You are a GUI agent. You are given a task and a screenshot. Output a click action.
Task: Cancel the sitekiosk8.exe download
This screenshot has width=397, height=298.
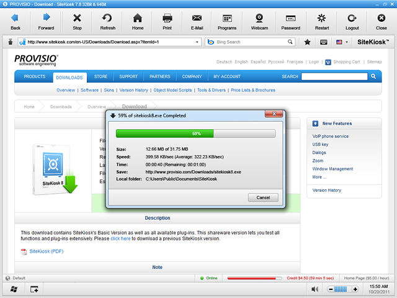pyautogui.click(x=263, y=197)
